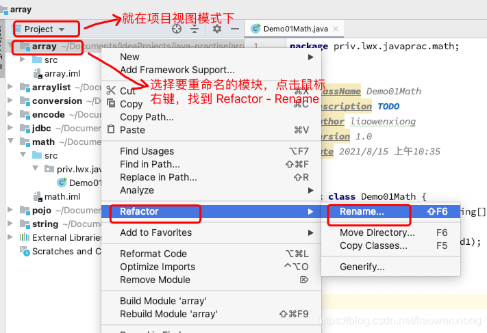Click the array.iml file icon

tap(38, 73)
